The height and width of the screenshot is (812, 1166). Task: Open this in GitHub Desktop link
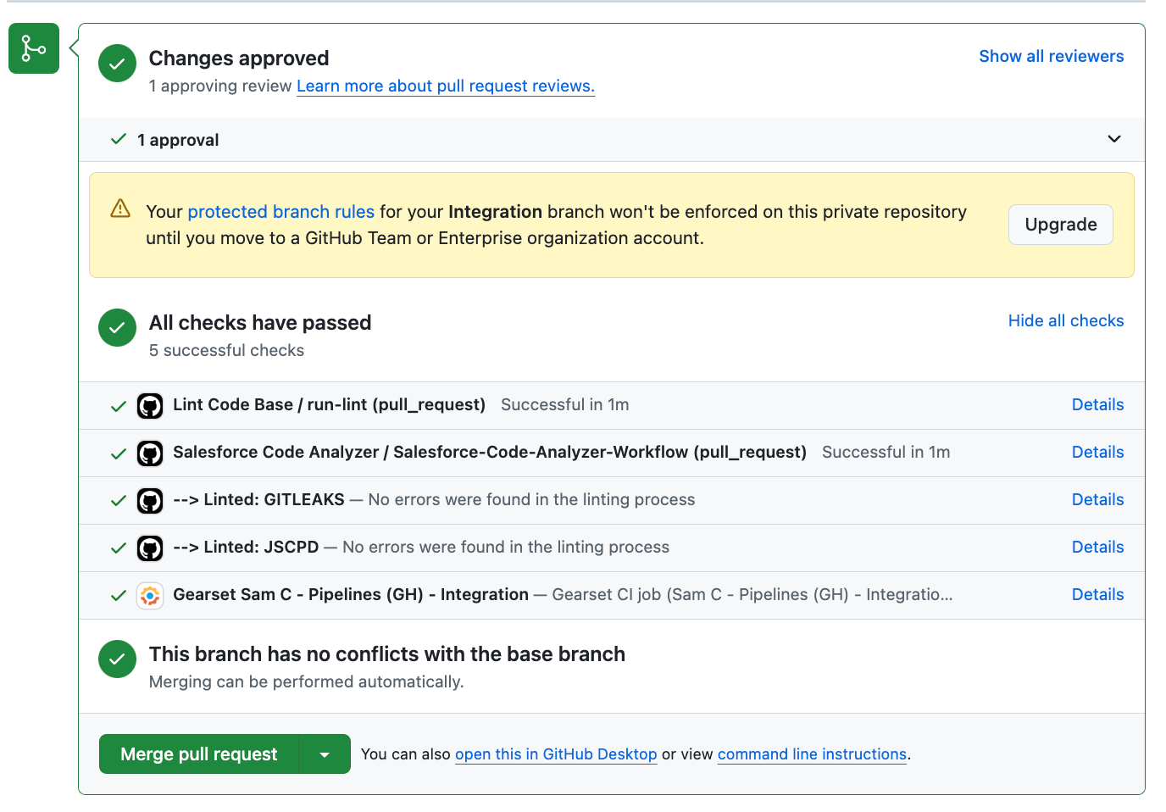coord(556,754)
